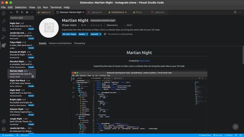Refresh the extensions list
This screenshot has height=137, width=244.
(x=22, y=12)
